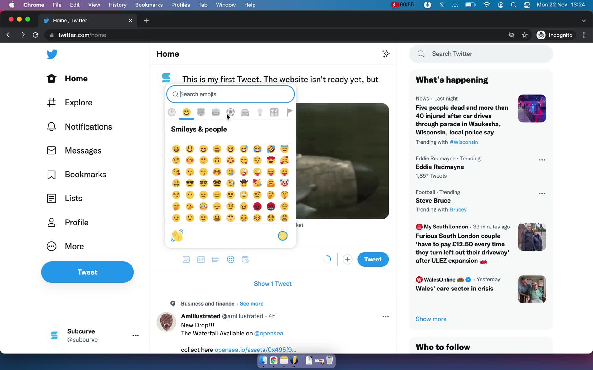Insert the halo angel face emoji
Viewport: 593px width, 370px height.
[x=284, y=149]
